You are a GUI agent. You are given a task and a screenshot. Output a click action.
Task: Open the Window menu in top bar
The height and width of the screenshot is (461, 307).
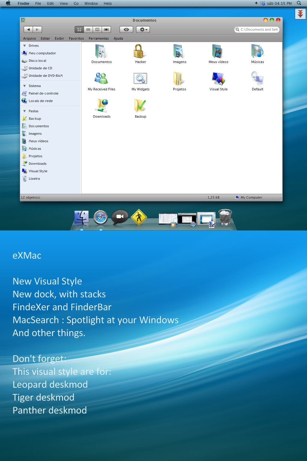pyautogui.click(x=91, y=4)
